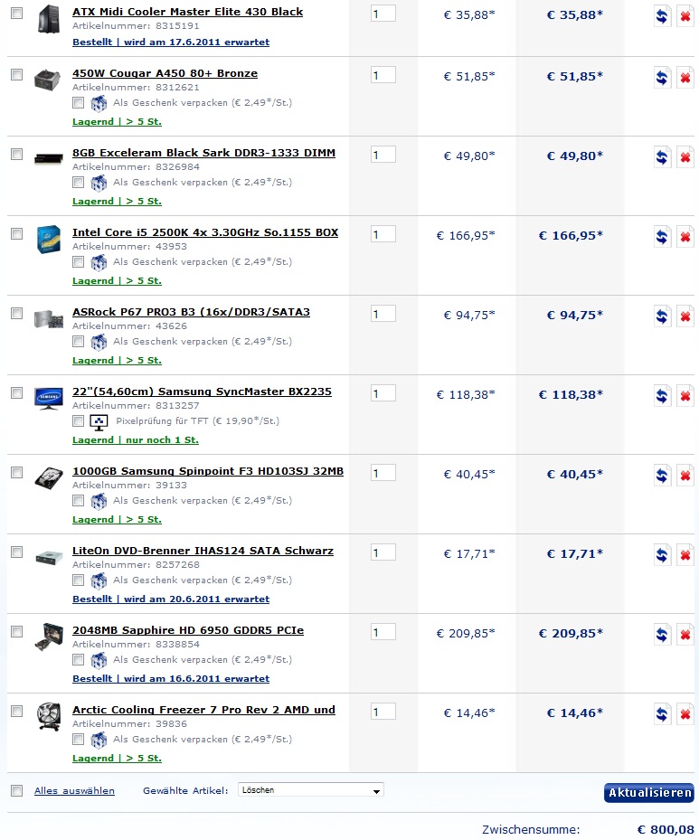This screenshot has width=699, height=840.
Task: Click quantity field for 450W Cougar A450
Action: 383,75
